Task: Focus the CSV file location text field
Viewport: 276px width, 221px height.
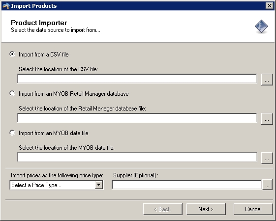Action: point(137,79)
